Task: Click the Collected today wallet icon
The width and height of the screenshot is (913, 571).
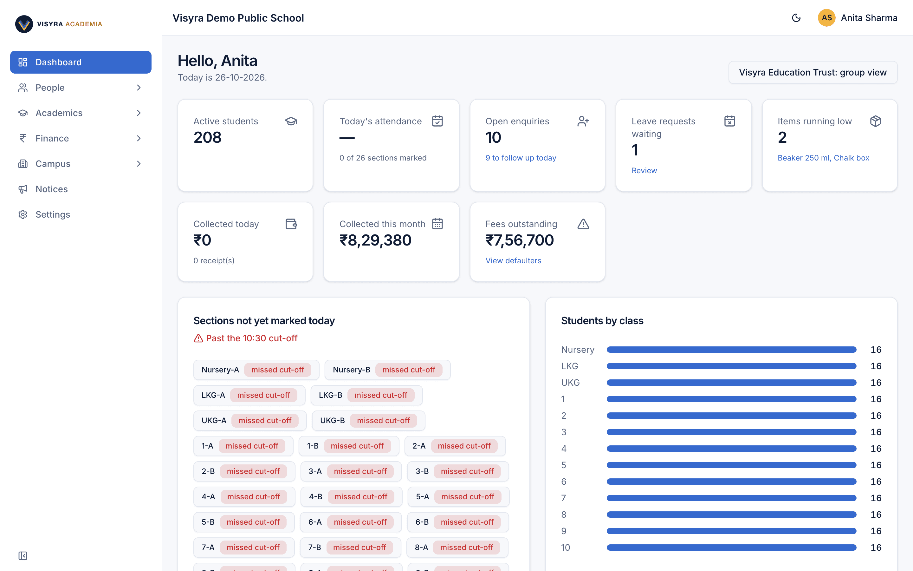Action: (291, 224)
